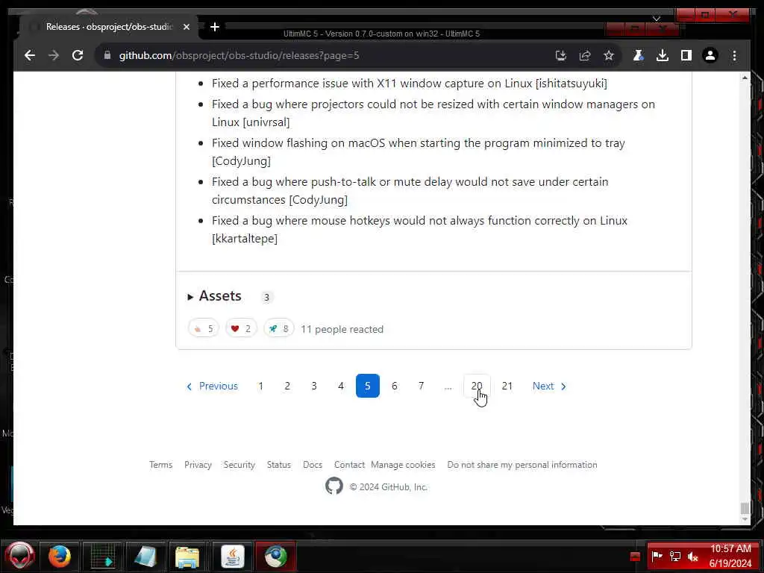Go to releases page 6
Viewport: 764px width, 573px height.
[x=395, y=386]
